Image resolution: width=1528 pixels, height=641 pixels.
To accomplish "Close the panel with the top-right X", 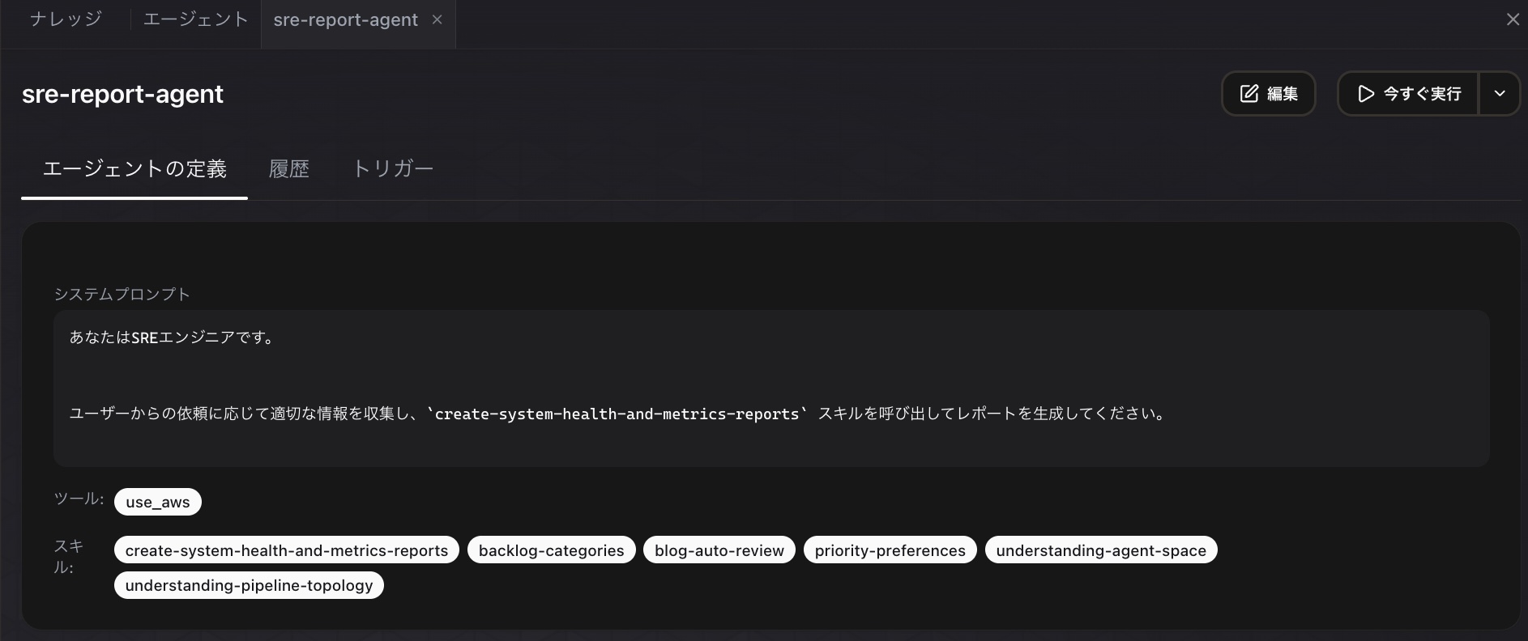I will tap(1513, 19).
